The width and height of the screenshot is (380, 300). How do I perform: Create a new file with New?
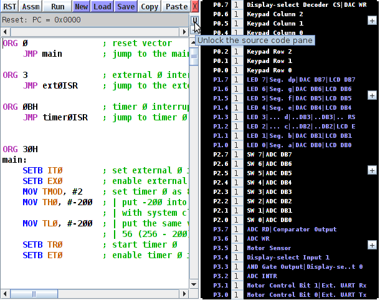point(82,6)
